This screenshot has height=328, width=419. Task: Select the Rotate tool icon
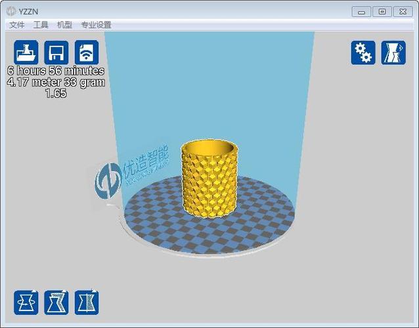pyautogui.click(x=26, y=302)
